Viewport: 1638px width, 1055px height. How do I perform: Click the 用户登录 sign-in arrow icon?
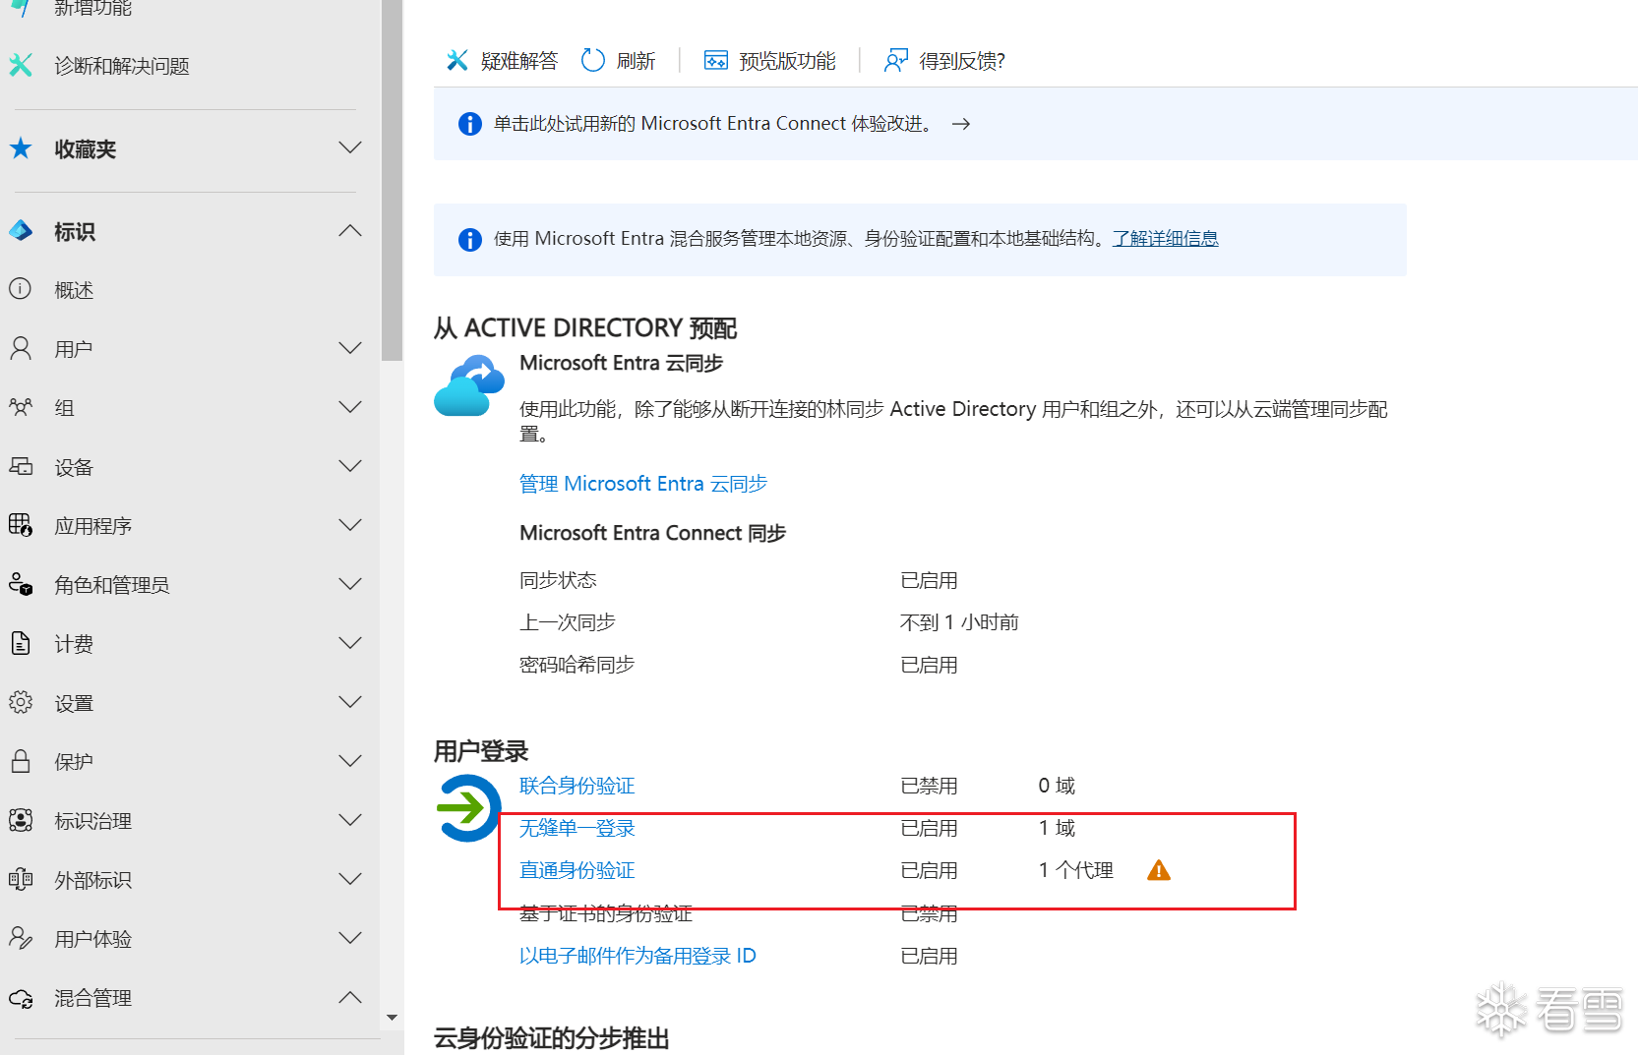pyautogui.click(x=468, y=808)
